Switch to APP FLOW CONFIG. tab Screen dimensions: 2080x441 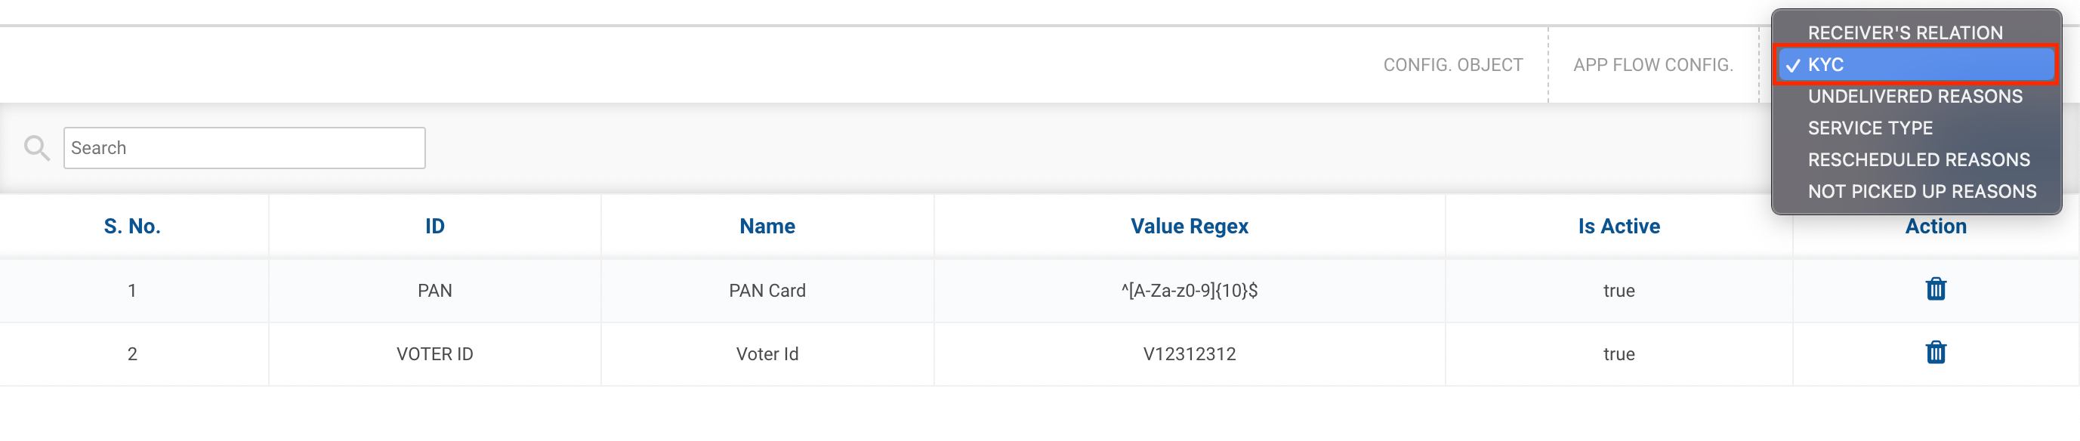(x=1653, y=65)
